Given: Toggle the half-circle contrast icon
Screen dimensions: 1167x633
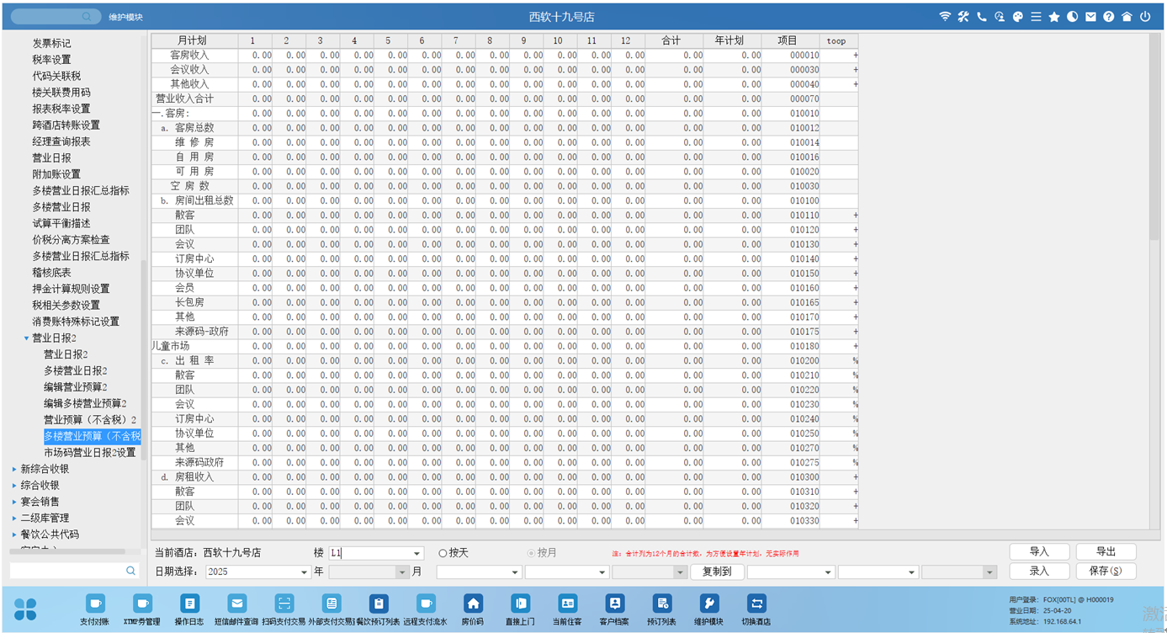Looking at the screenshot, I should (1072, 17).
